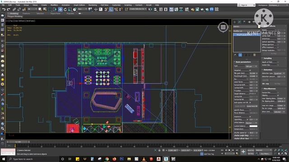This screenshot has height=162, width=289.
Task: Open the camera type dropdown
Action: click(252, 66)
